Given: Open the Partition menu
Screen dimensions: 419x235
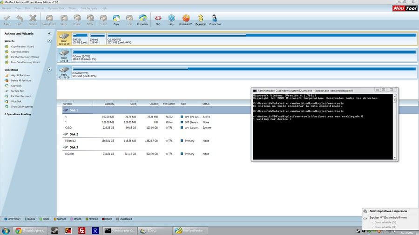Looking at the screenshot, I should 39,8.
